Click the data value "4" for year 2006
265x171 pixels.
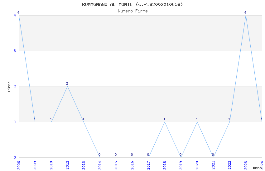[x=18, y=12]
